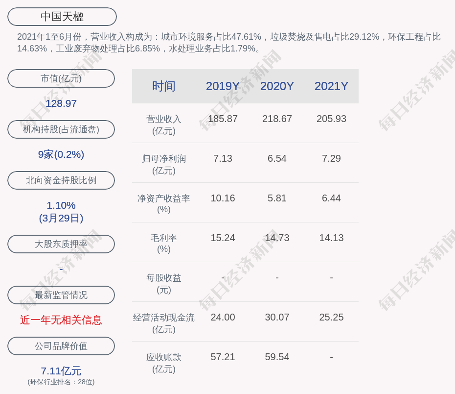Click the 2020Y revenue value 218.67
This screenshot has width=455, height=394.
(x=277, y=119)
